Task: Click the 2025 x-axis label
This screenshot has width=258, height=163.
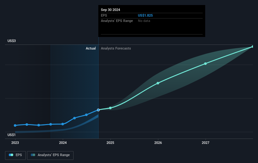Action: pos(110,143)
